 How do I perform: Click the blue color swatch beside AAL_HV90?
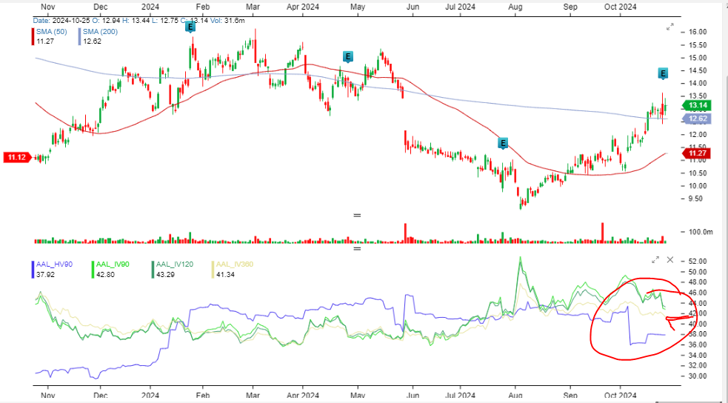[33, 270]
